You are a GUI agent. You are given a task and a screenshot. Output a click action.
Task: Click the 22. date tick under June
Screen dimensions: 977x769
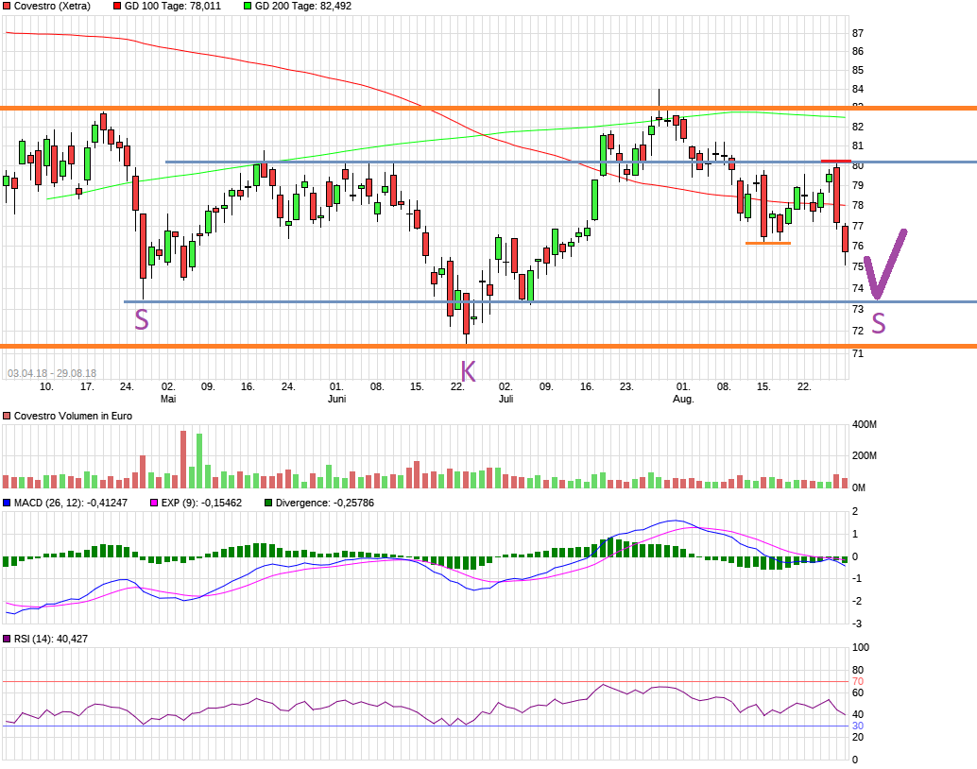click(457, 387)
